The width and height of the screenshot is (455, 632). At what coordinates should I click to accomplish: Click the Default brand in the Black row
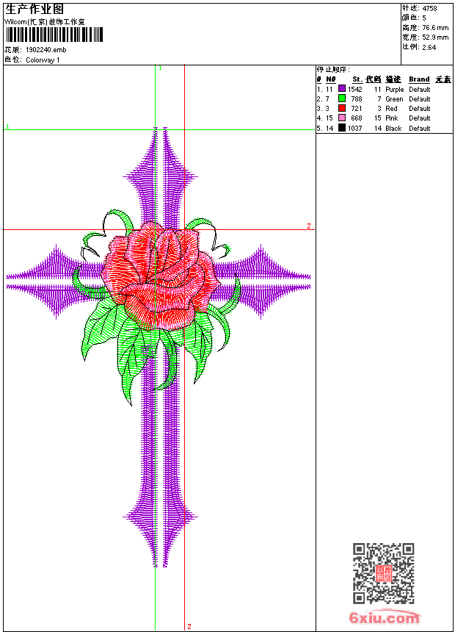pyautogui.click(x=420, y=128)
